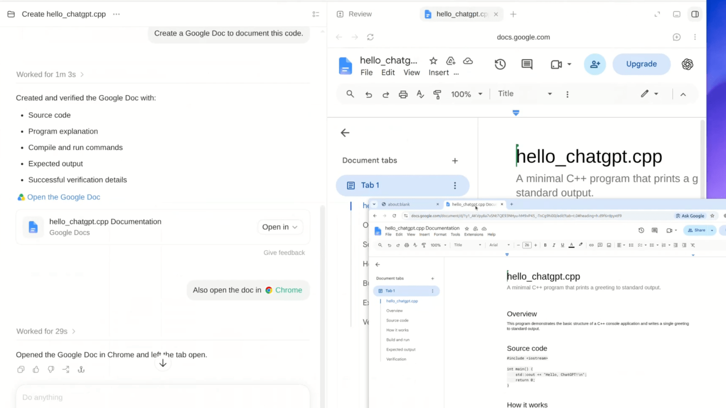The width and height of the screenshot is (726, 408).
Task: Open the Extensions menu in the Chrome window Docs
Action: pyautogui.click(x=473, y=235)
